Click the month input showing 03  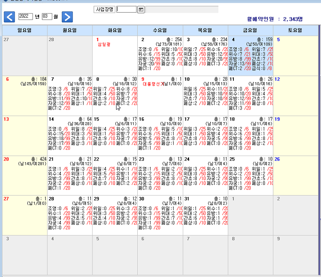point(47,16)
